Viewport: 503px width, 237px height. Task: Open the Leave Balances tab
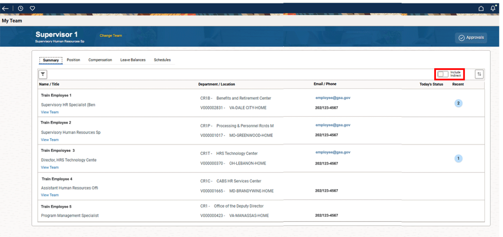click(133, 60)
